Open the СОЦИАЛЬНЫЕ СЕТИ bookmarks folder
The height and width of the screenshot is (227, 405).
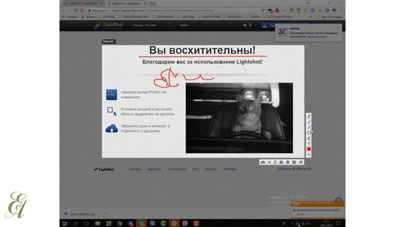134,17
